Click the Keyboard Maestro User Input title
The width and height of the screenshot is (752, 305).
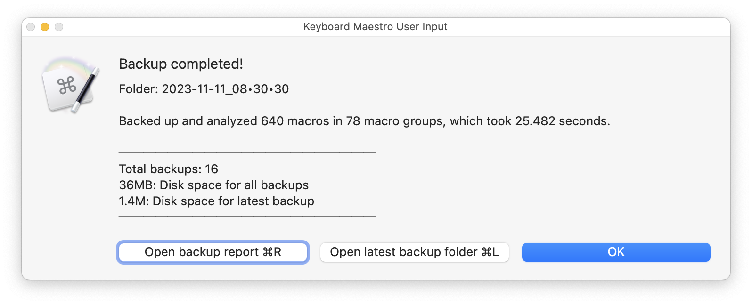[376, 27]
